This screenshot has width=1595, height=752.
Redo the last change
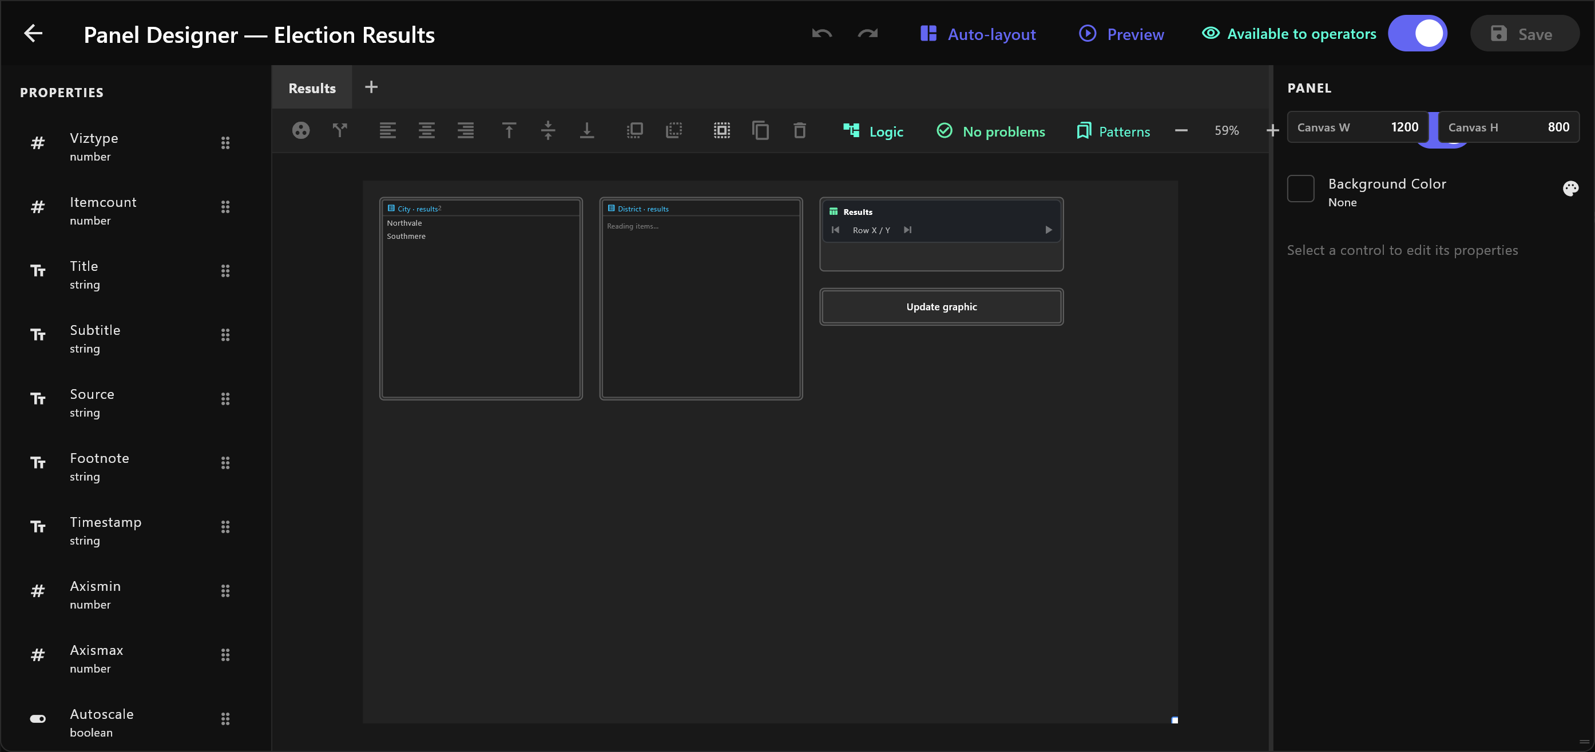click(x=867, y=34)
